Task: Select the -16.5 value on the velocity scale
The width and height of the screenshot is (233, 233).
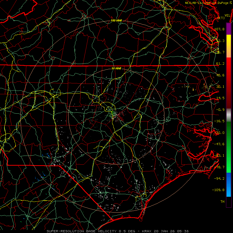Action: (219, 121)
